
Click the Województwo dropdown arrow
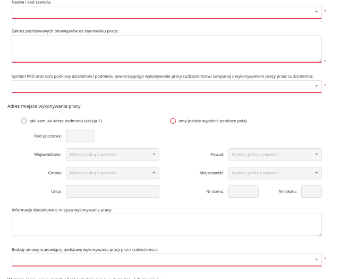tap(154, 154)
